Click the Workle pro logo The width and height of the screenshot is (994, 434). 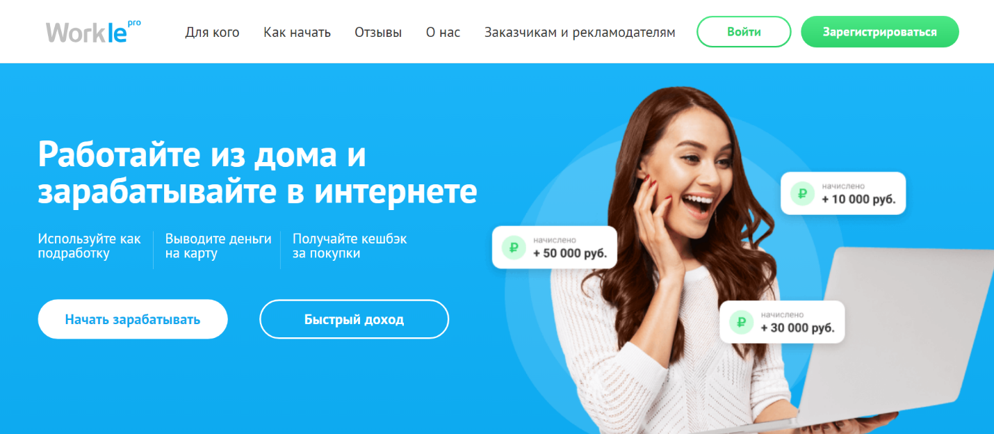[x=93, y=32]
